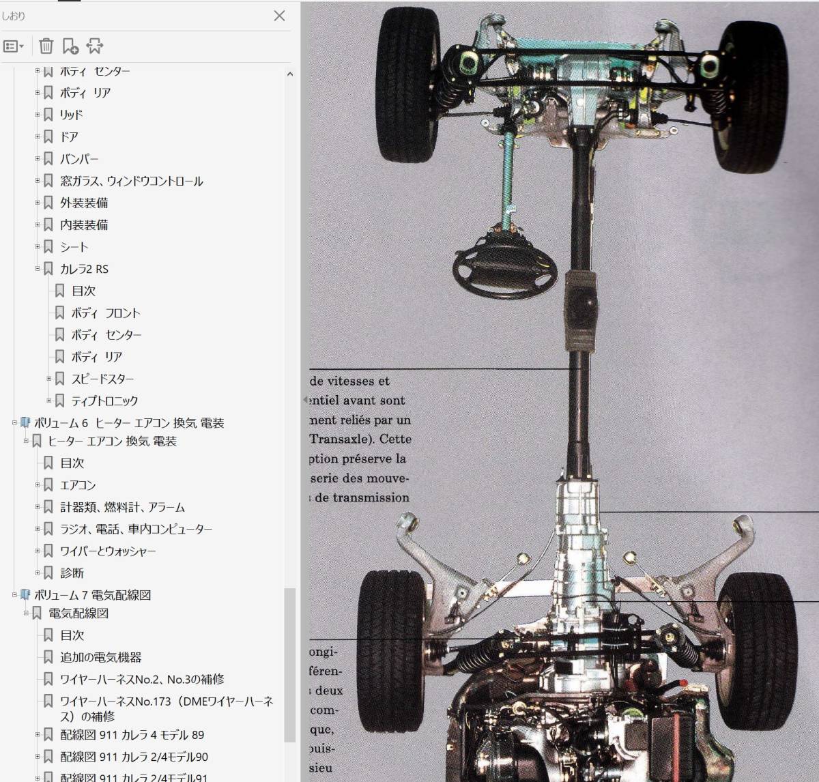Find current bookmark icon in toolbar
This screenshot has height=782, width=819.
95,46
